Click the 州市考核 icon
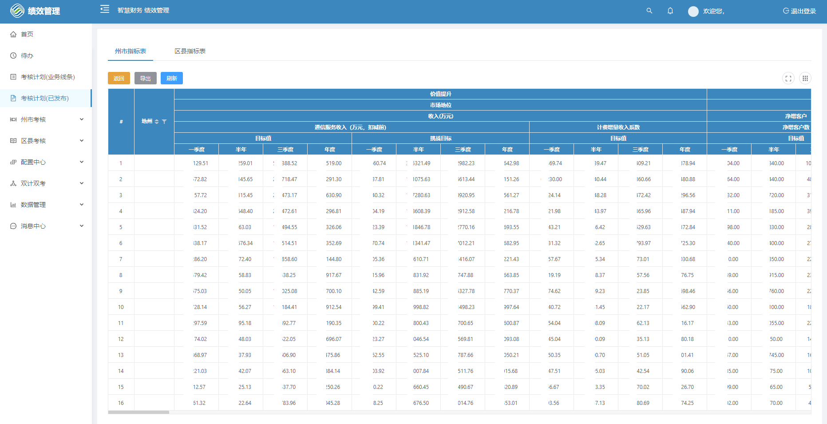The image size is (827, 424). [13, 119]
